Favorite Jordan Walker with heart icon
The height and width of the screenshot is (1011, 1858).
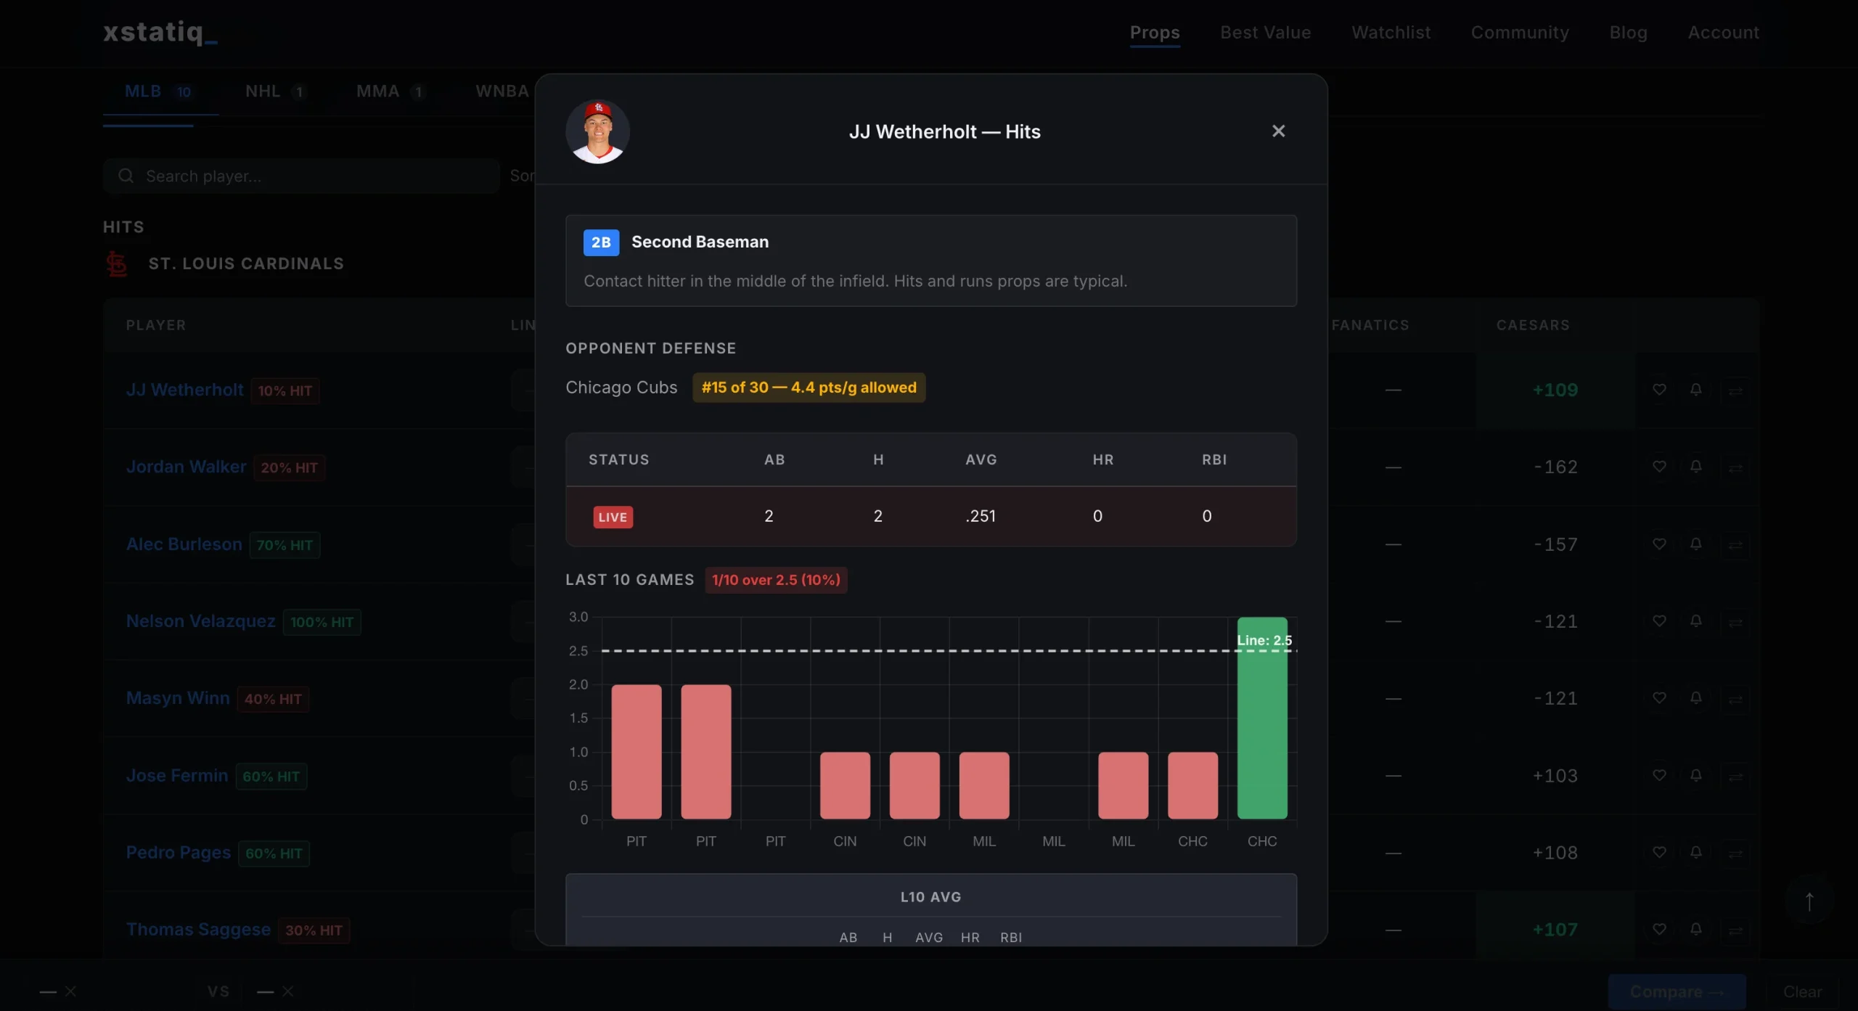[x=1659, y=467]
